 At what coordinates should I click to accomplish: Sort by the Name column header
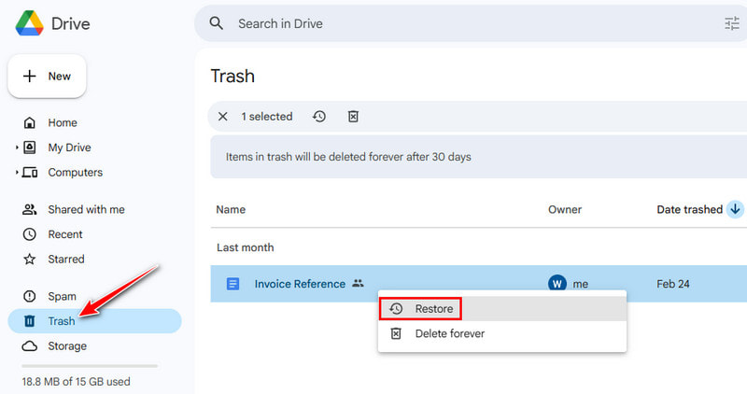click(231, 210)
